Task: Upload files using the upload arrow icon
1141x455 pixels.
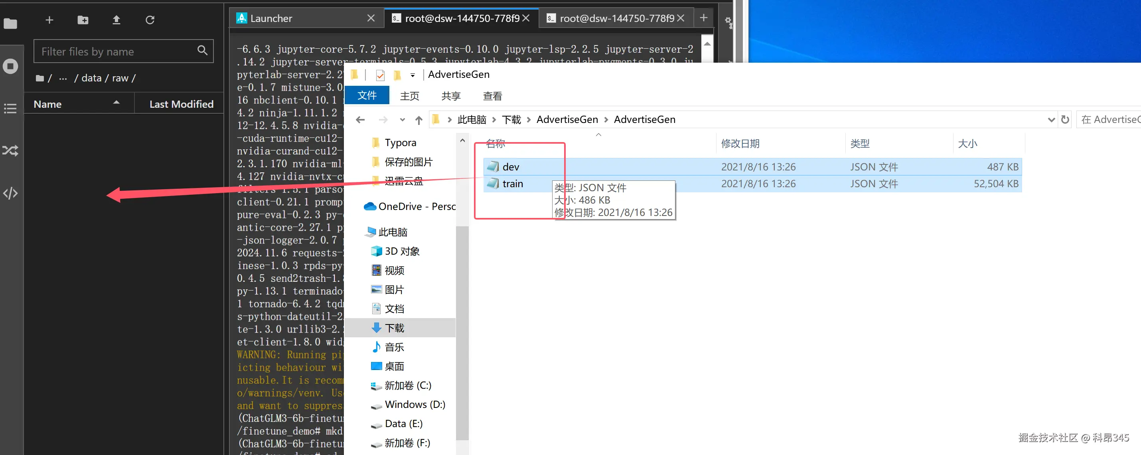Action: [116, 20]
